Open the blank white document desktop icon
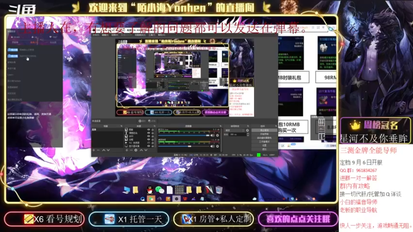The width and height of the screenshot is (413, 232). point(170,190)
